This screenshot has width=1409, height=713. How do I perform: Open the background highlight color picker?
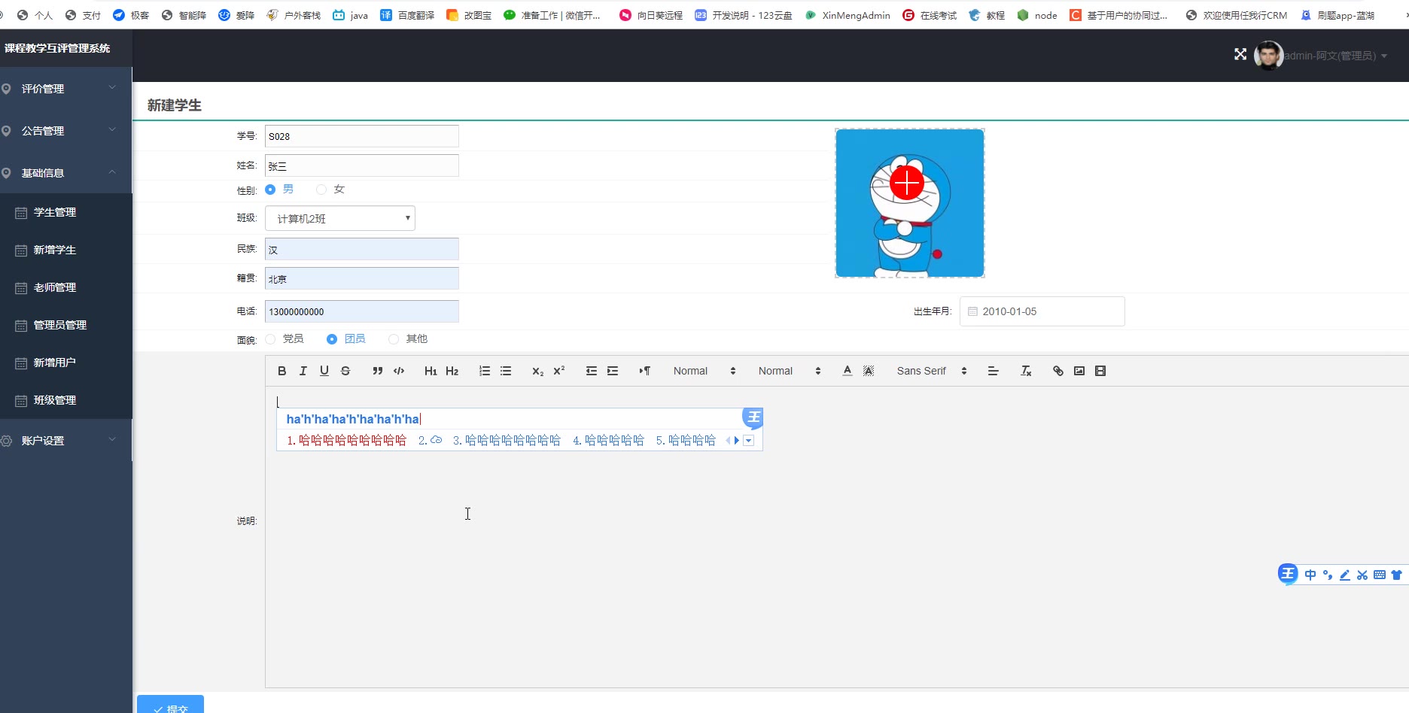pos(869,371)
